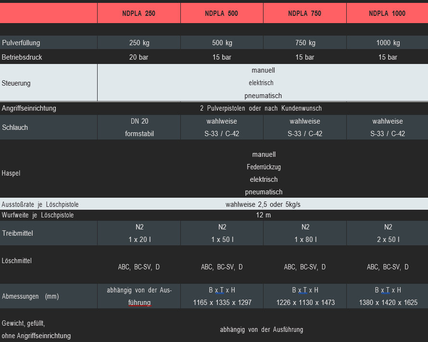Click the 12 m value
428x342 pixels.
(x=264, y=215)
